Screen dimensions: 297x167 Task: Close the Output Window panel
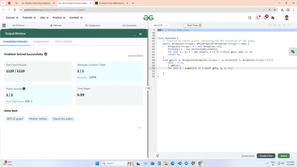[140, 34]
